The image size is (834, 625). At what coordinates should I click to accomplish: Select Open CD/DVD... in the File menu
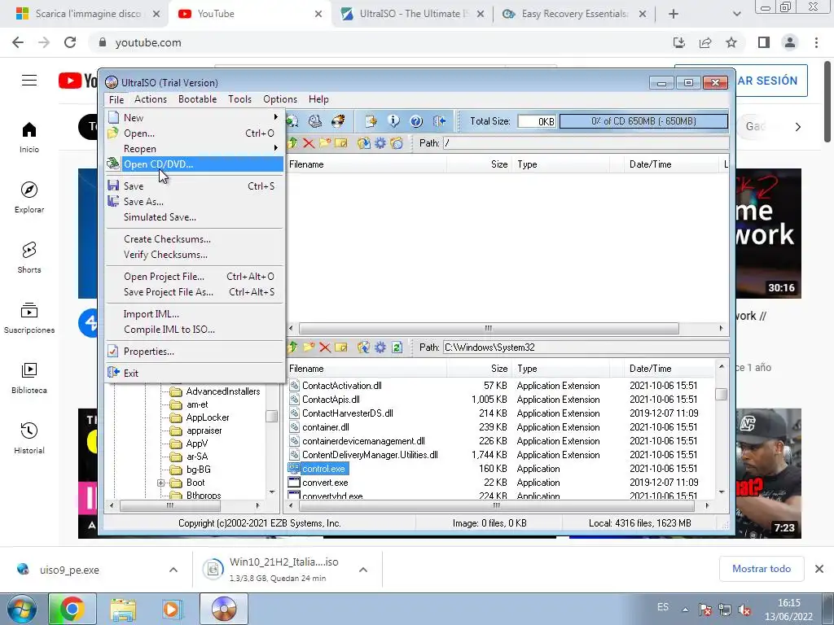[x=194, y=164]
